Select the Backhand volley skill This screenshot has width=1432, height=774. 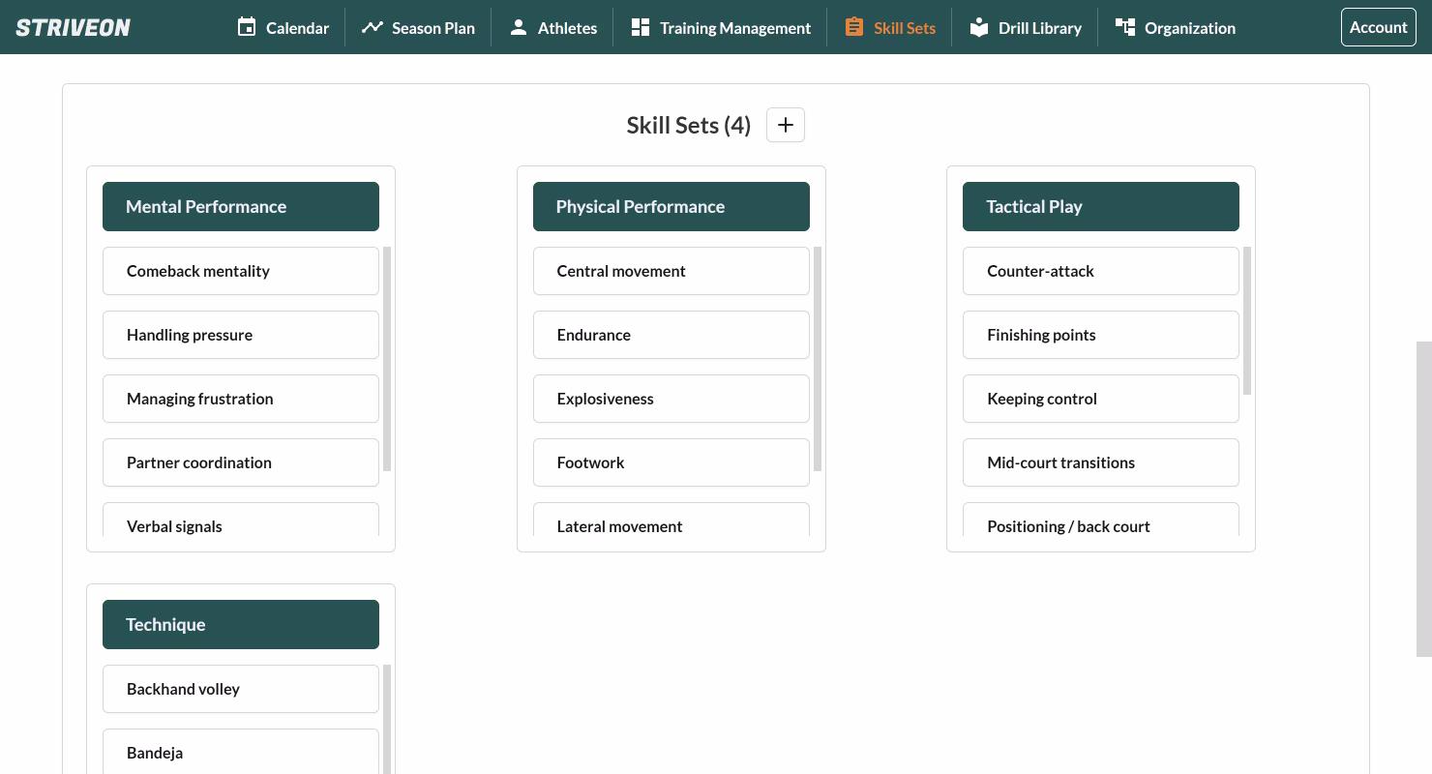click(x=241, y=689)
